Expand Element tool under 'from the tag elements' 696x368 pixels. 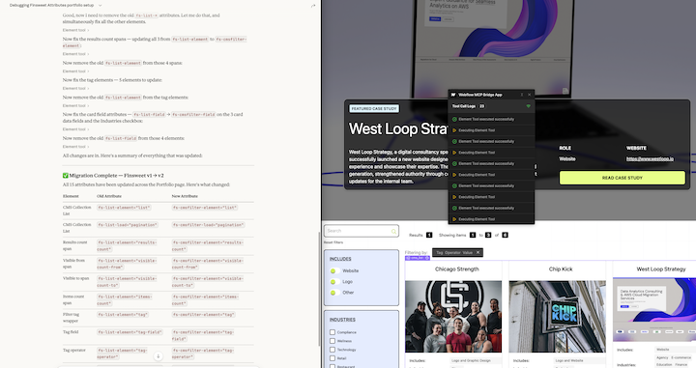(75, 106)
